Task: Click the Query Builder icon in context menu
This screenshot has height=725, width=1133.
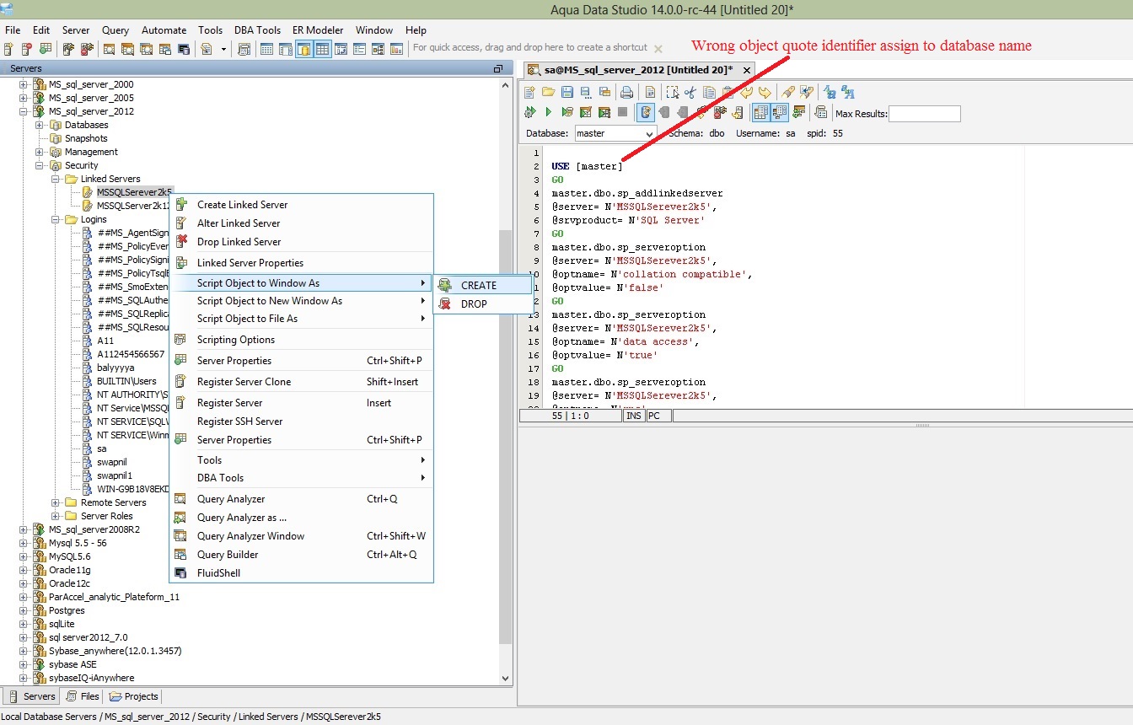Action: (x=180, y=555)
